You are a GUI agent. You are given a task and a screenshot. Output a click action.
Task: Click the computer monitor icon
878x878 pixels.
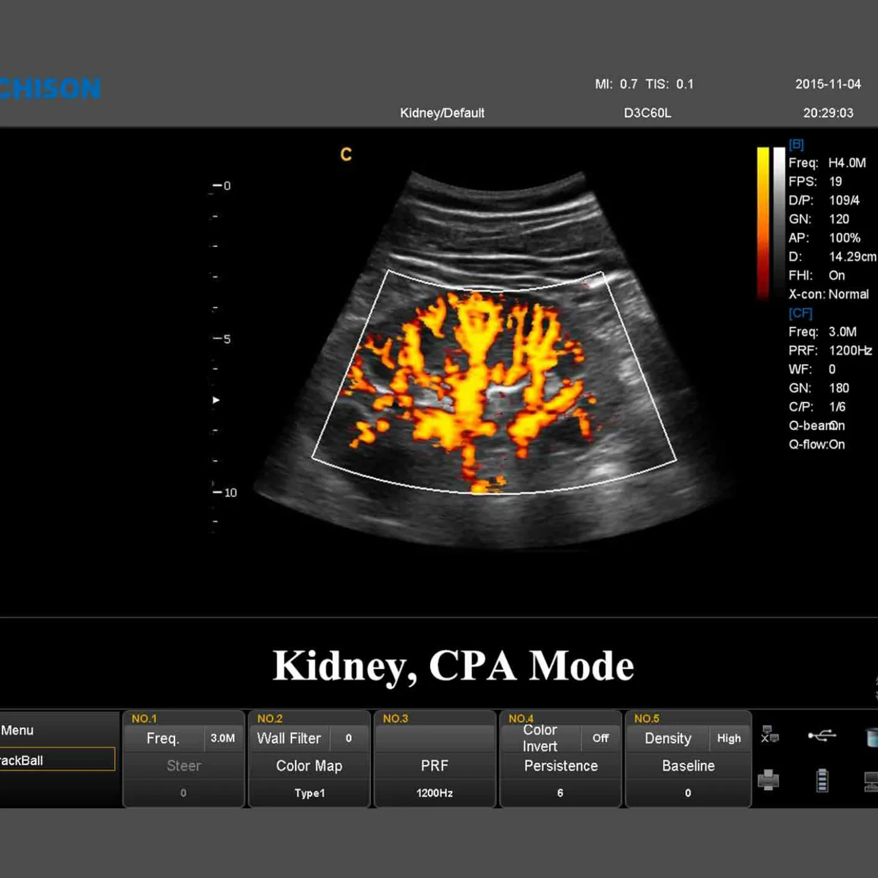871,781
